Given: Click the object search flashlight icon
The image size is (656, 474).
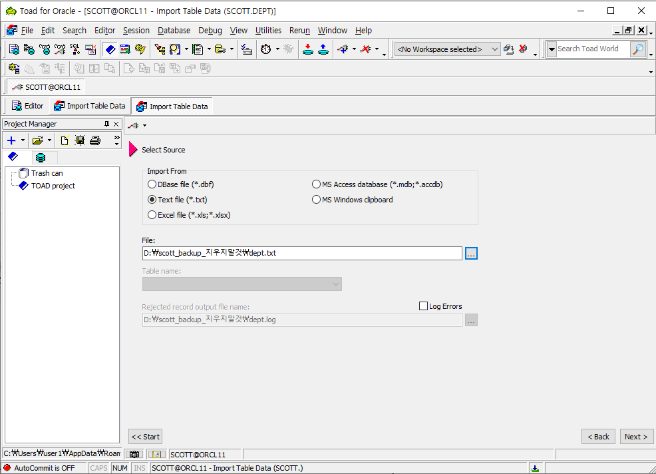Looking at the screenshot, I should point(160,49).
